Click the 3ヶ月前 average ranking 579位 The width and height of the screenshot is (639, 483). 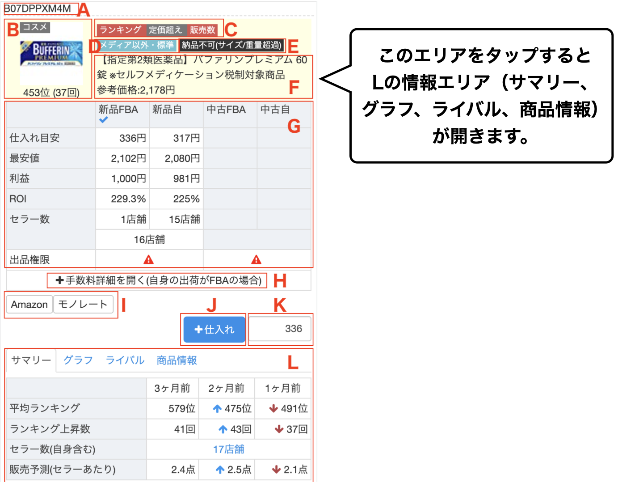point(182,408)
